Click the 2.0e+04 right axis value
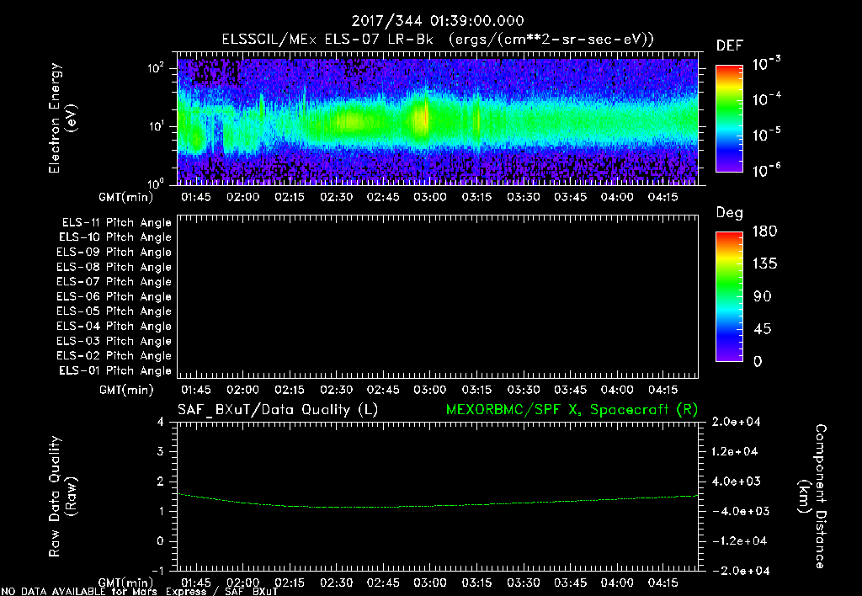 pos(735,422)
